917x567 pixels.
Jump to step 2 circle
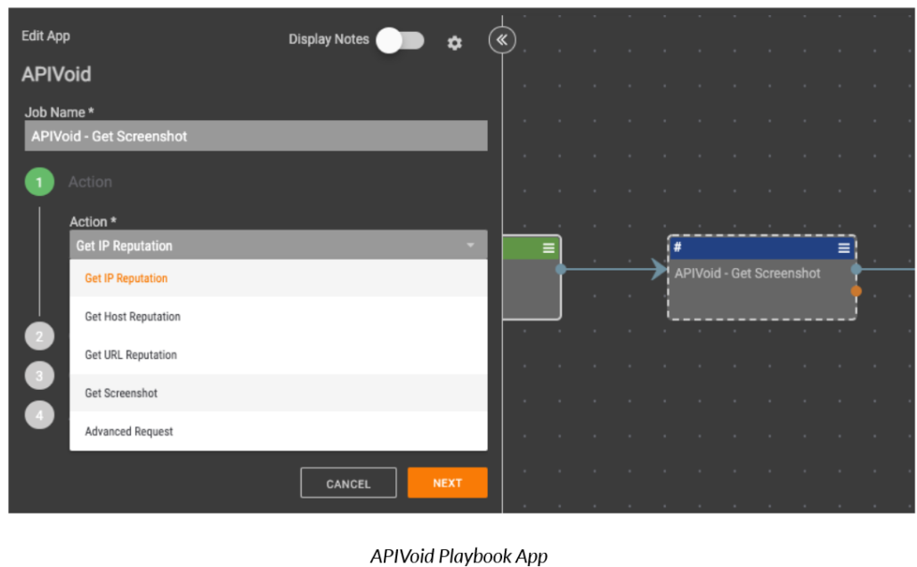pos(39,336)
